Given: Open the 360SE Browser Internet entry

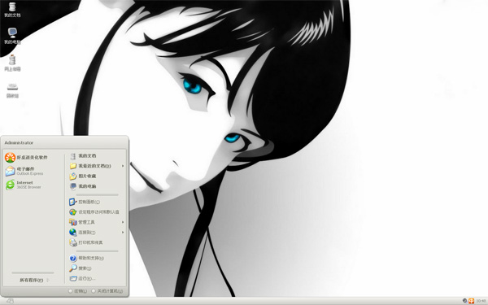Looking at the screenshot, I should pos(23,185).
